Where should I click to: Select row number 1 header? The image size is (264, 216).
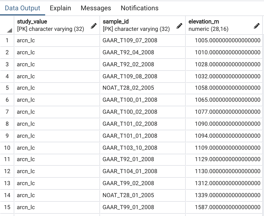coord(7,40)
